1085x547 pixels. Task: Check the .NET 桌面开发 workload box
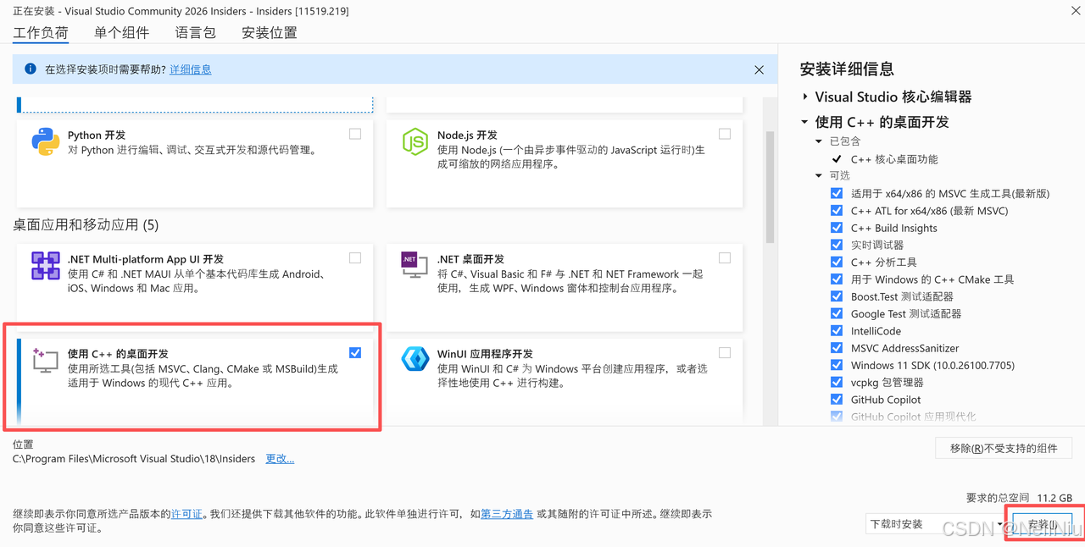pyautogui.click(x=725, y=258)
